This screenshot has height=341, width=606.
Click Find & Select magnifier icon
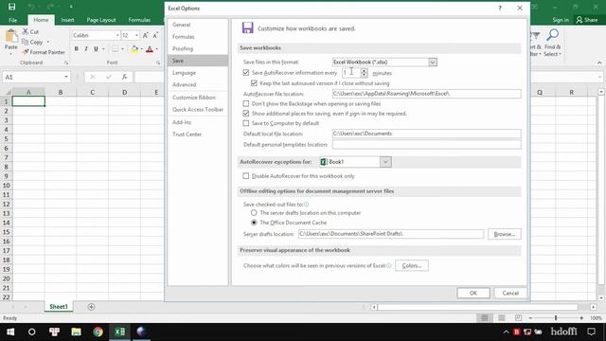point(553,35)
